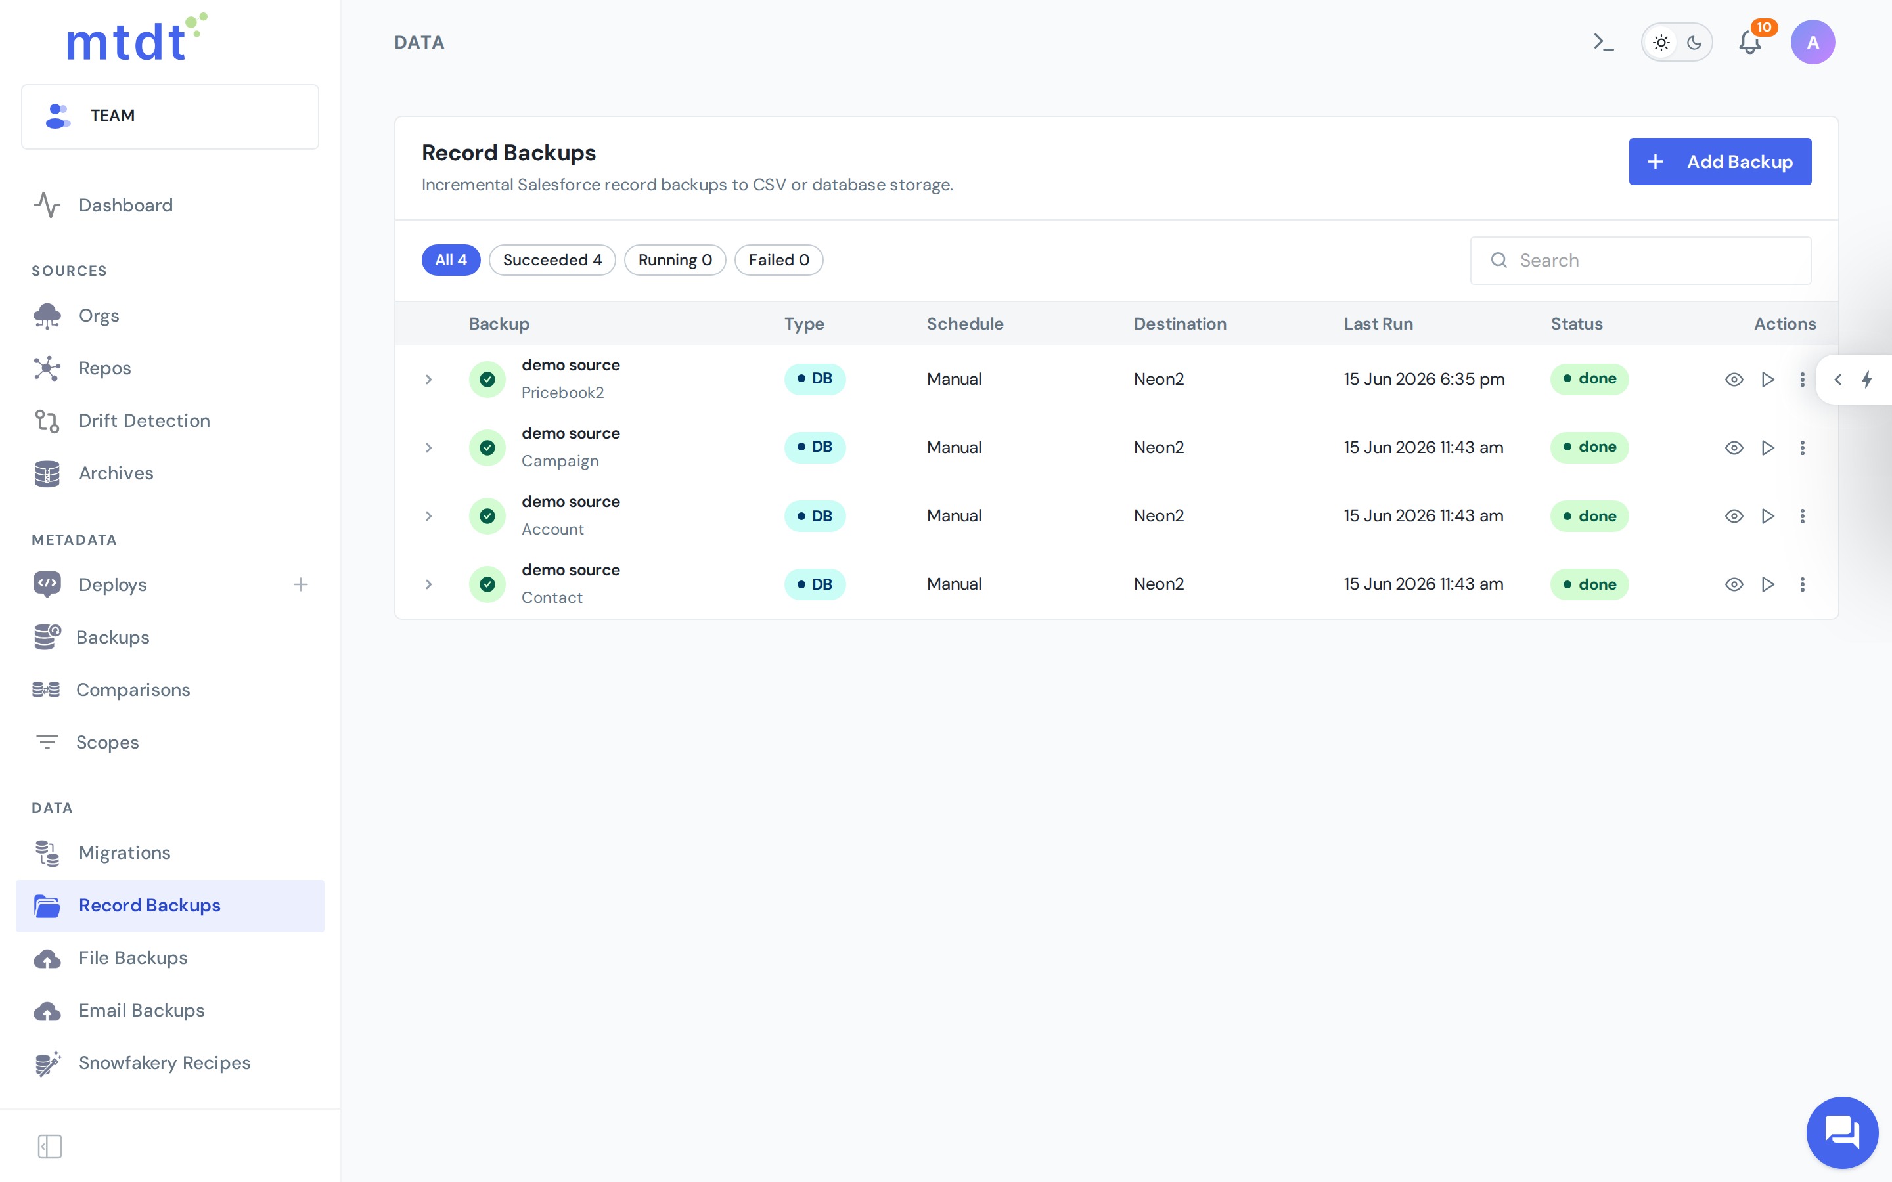
Task: Open Comparisons page
Action: (169, 689)
